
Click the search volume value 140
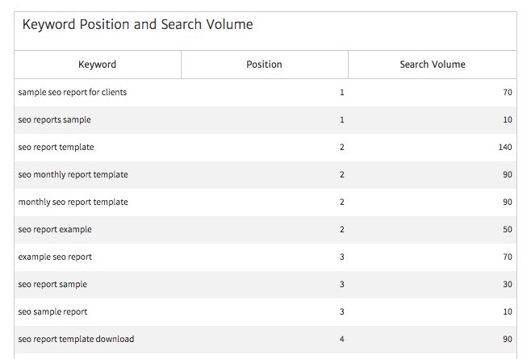[x=505, y=147]
